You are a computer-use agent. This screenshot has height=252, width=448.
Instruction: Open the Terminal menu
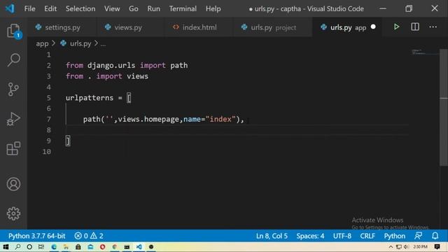pos(183,8)
